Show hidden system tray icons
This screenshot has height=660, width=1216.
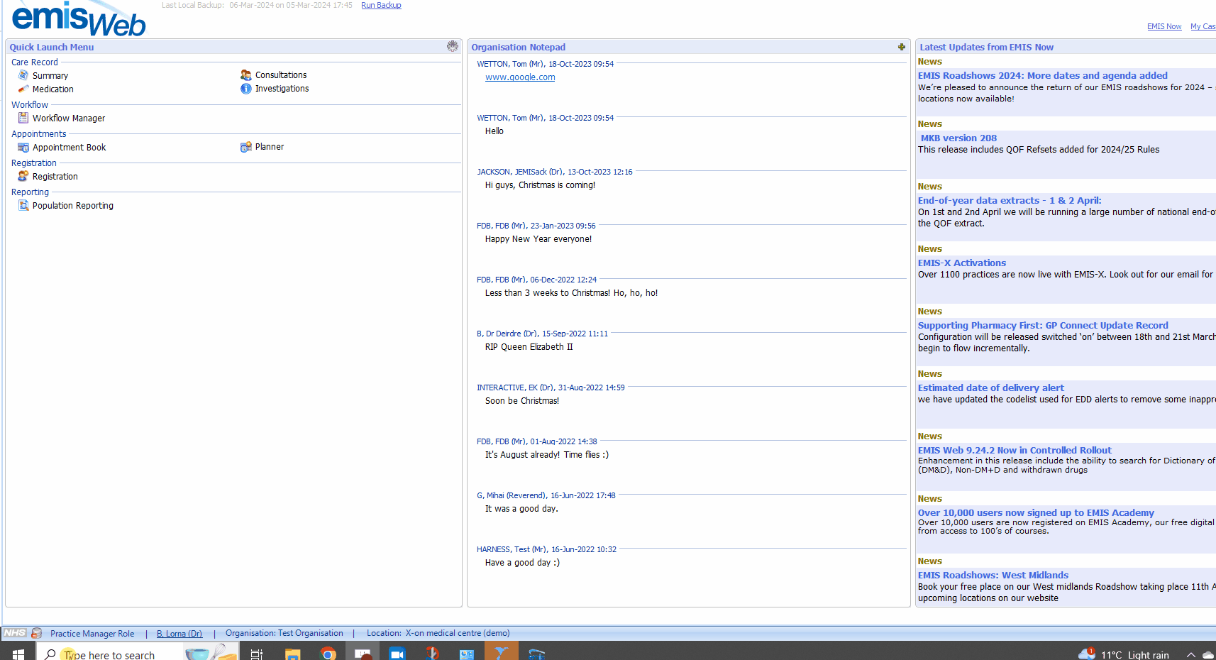tap(1191, 654)
